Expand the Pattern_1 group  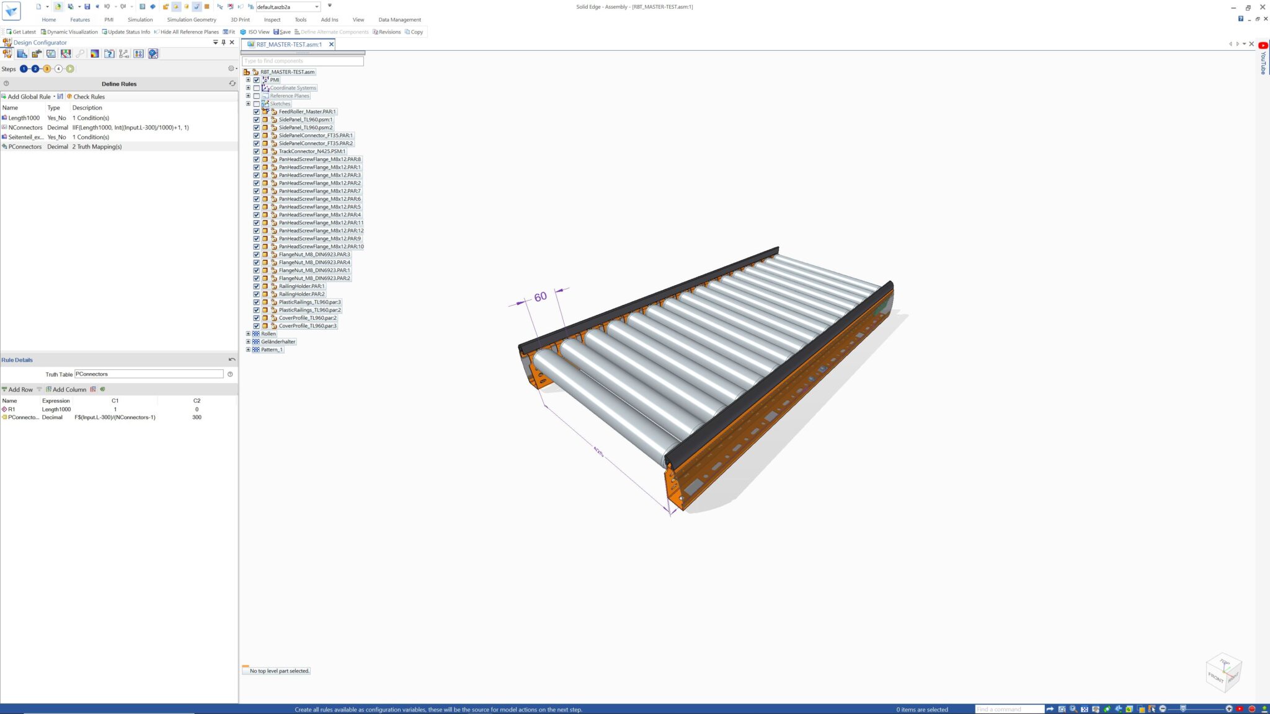coord(248,349)
